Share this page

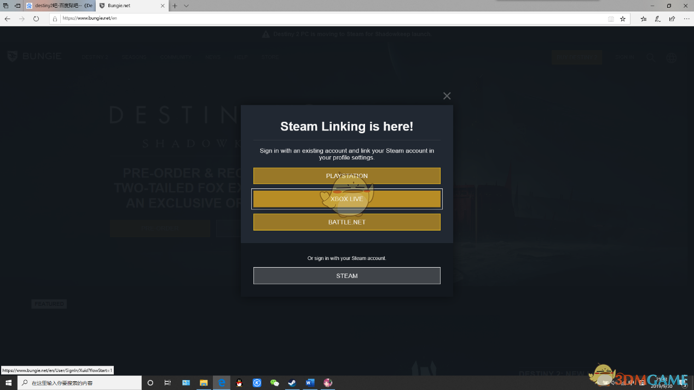pos(672,19)
